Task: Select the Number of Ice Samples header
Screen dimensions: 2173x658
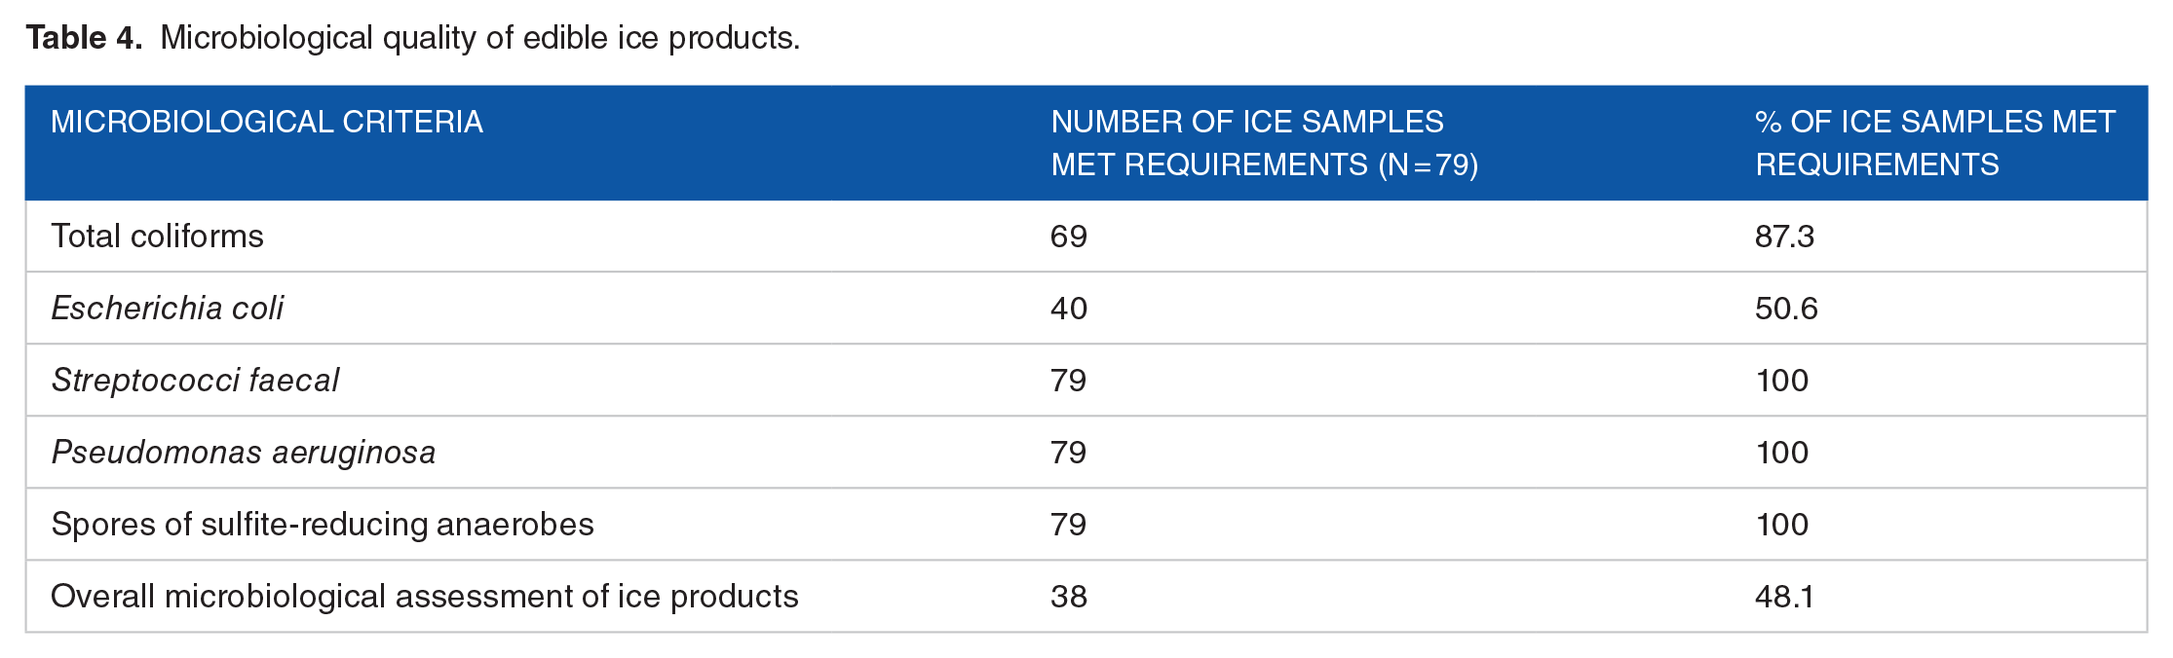Action: pos(1265,143)
